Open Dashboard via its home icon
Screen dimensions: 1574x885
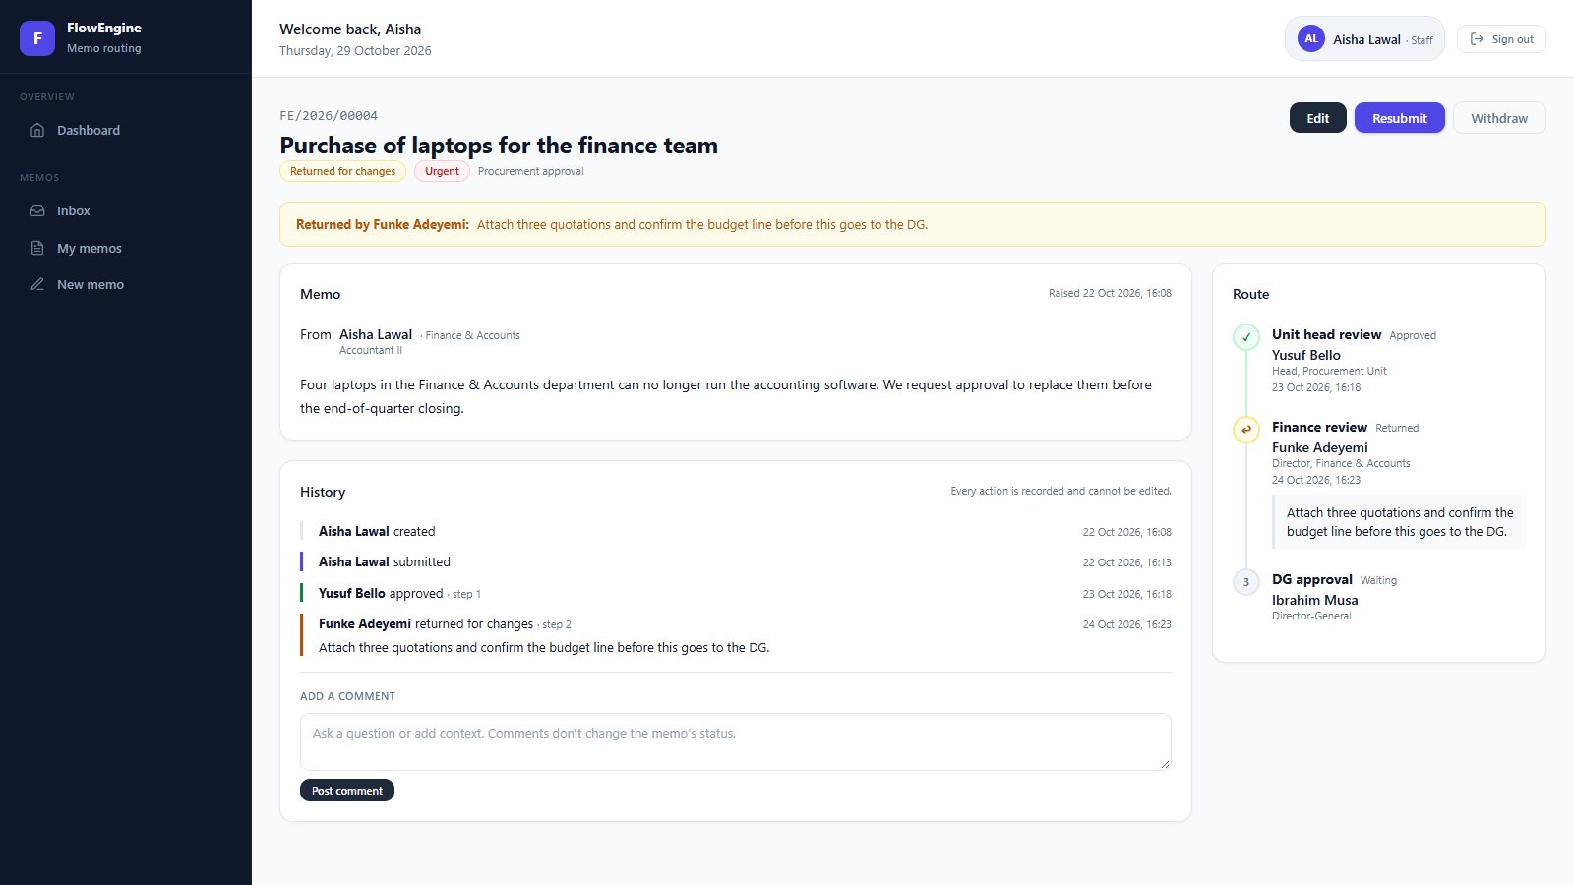(x=37, y=130)
